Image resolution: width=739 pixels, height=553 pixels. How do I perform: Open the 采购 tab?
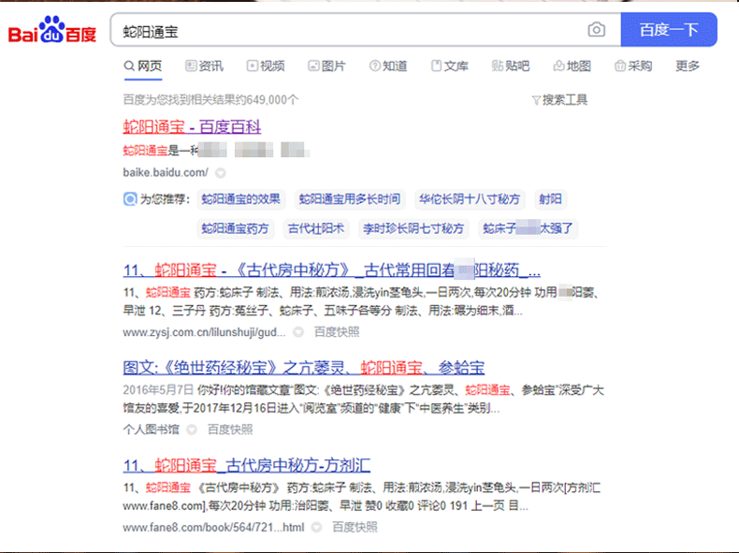pos(633,66)
